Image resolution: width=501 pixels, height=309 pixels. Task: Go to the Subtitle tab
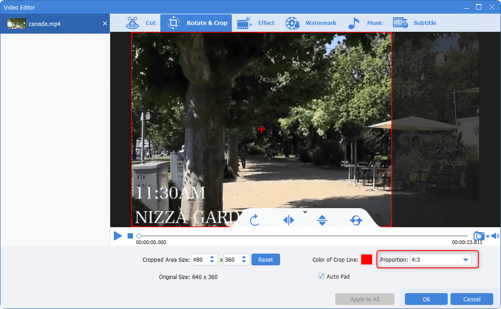tap(414, 23)
